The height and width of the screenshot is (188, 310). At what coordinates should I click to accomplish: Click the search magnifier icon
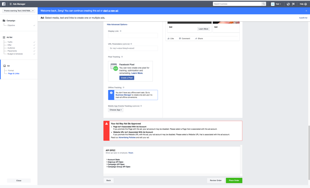point(263,4)
